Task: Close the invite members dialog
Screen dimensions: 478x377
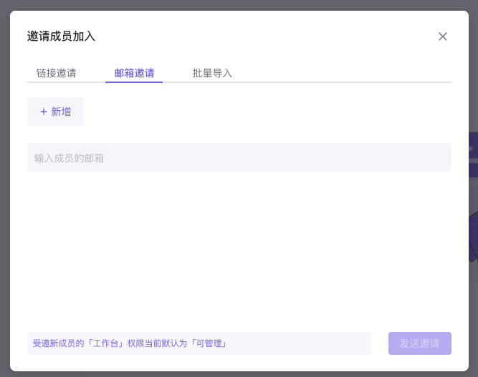Action: 442,36
